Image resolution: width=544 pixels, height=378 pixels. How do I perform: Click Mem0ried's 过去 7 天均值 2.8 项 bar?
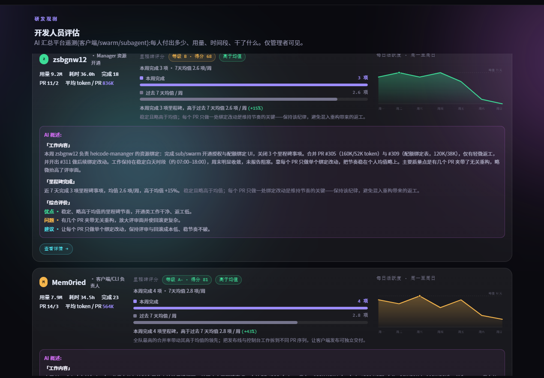[250, 322]
